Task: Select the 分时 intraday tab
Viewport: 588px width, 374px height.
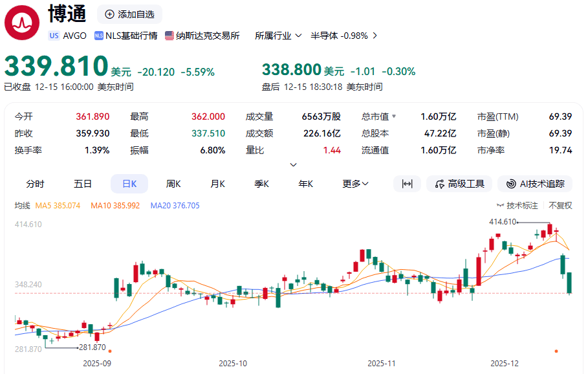Action: [x=36, y=184]
